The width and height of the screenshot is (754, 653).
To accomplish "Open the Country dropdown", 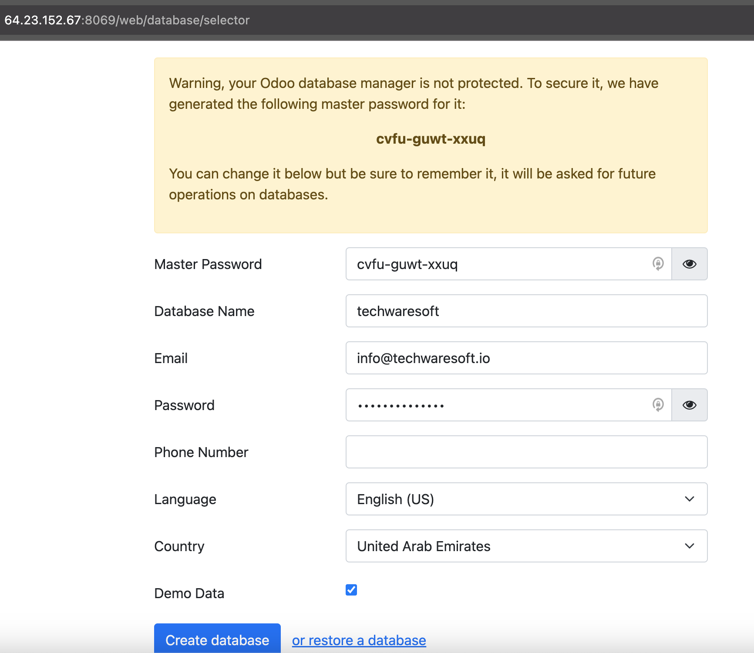I will point(526,546).
